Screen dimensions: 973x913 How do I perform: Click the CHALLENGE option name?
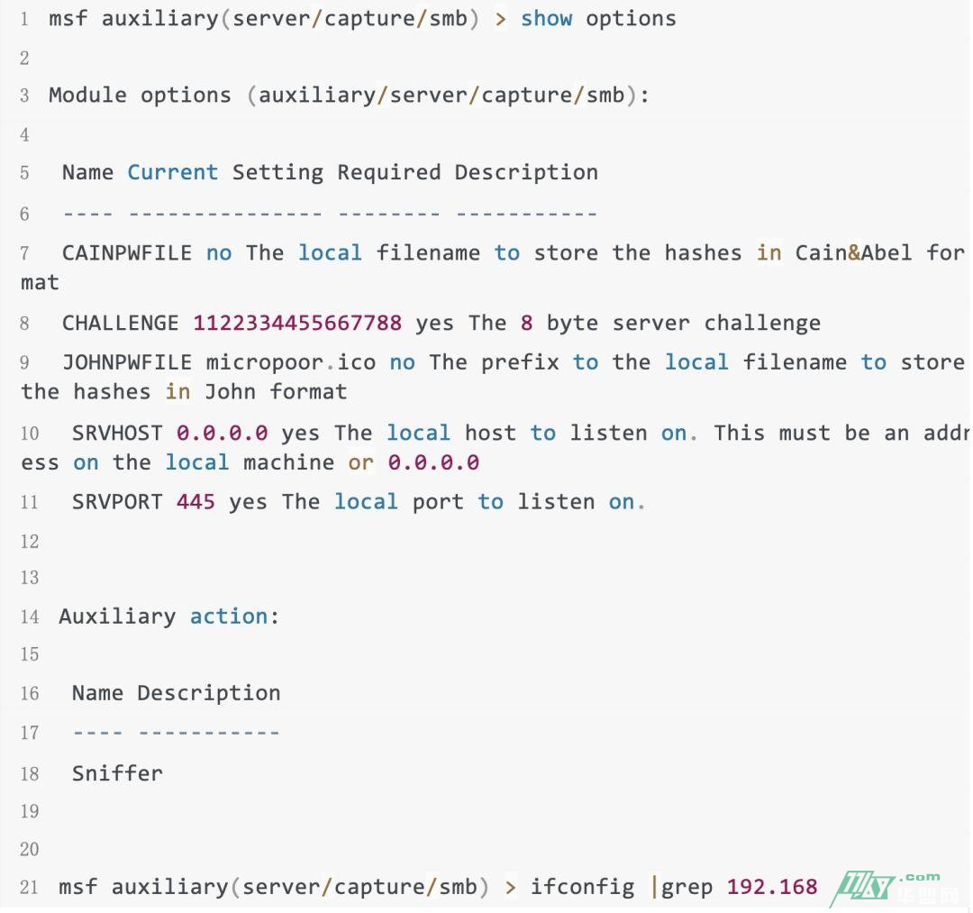120,323
